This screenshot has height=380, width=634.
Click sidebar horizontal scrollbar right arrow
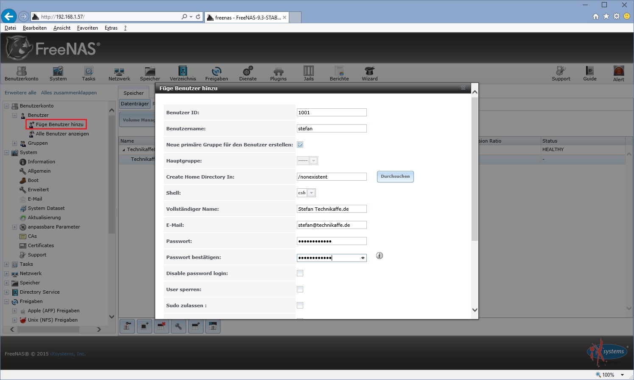pos(99,329)
